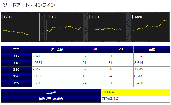The width and height of the screenshot is (171, 105).
Task: Click the 差枚 column header
Action: coord(152,50)
